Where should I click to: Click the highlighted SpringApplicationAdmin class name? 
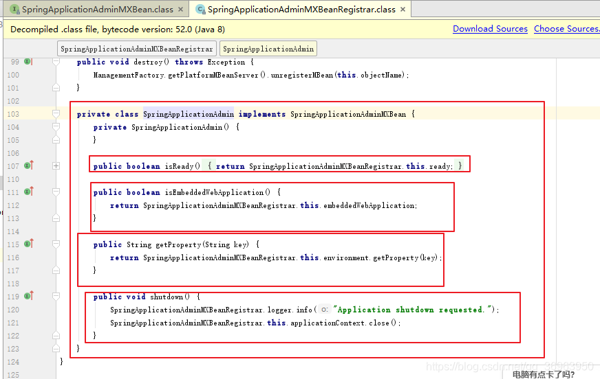(189, 114)
